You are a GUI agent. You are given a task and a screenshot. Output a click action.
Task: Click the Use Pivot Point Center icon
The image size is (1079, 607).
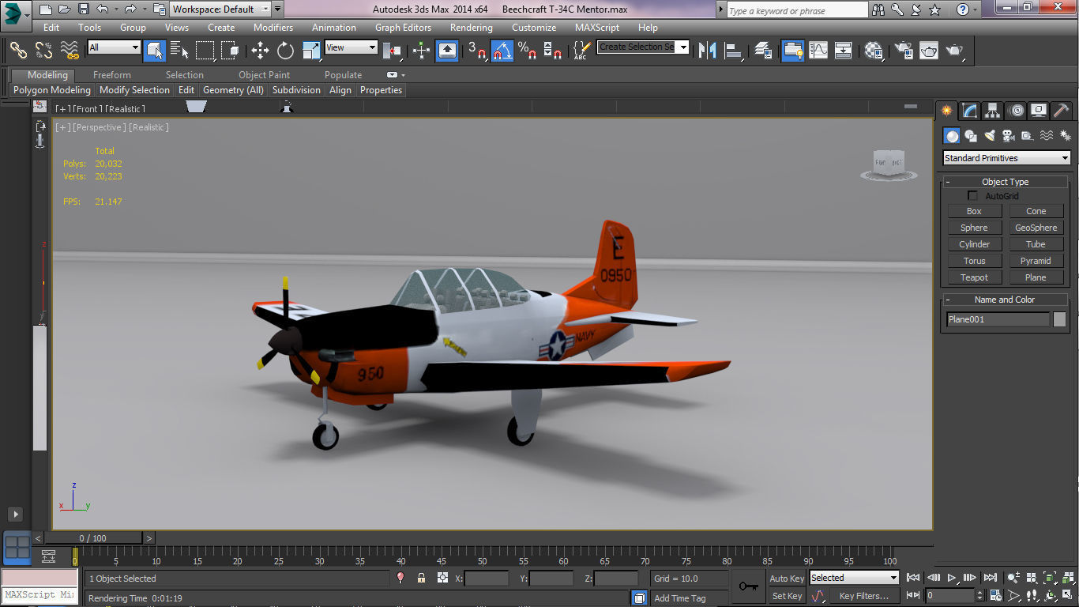click(393, 51)
